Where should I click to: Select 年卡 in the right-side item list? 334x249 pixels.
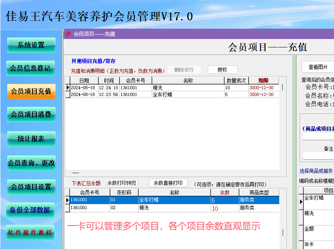click(x=319, y=245)
